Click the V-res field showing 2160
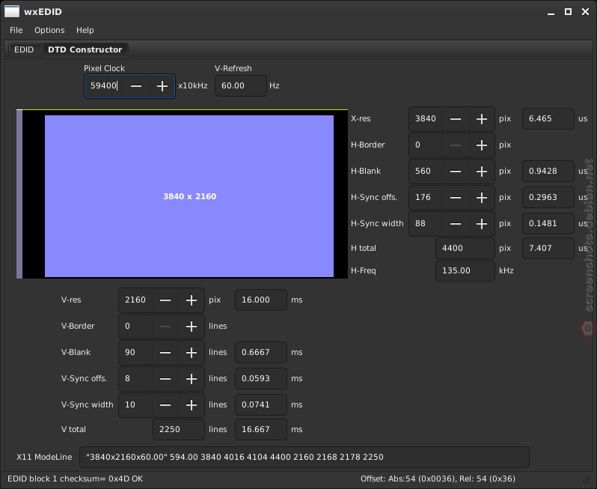The width and height of the screenshot is (597, 489). point(135,300)
